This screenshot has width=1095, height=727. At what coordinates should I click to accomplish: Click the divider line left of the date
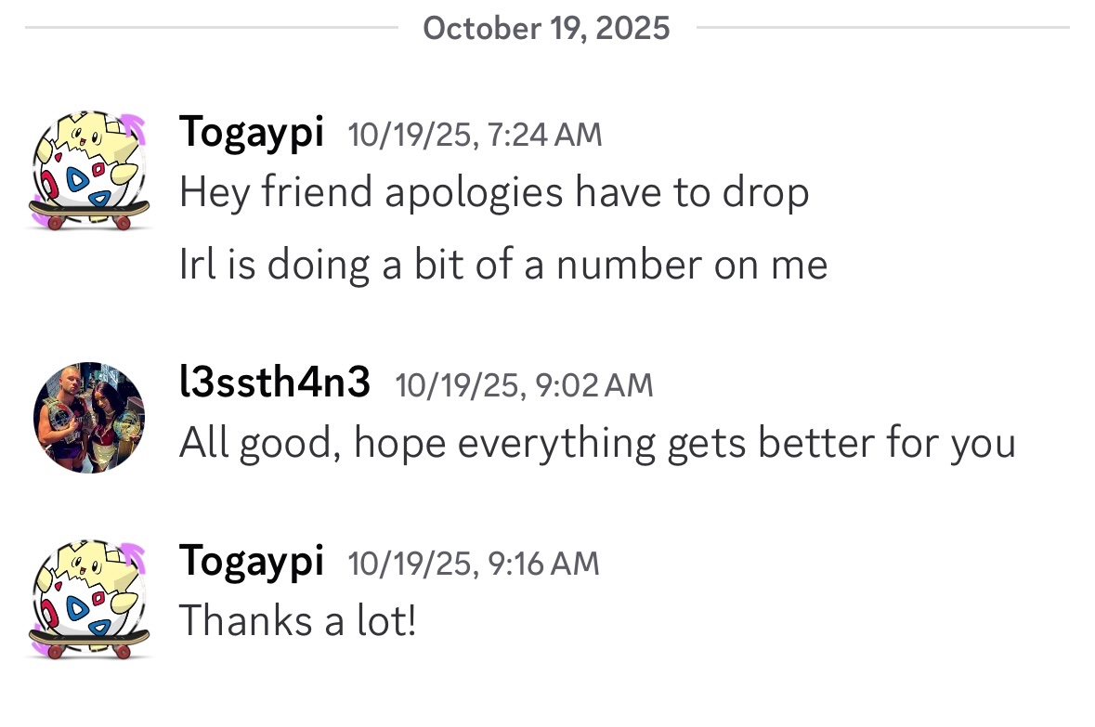click(x=212, y=28)
